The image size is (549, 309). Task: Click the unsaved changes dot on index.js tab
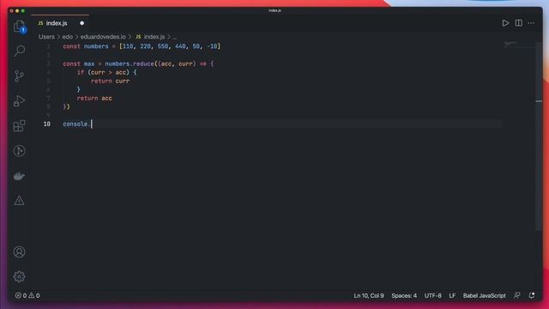pyautogui.click(x=82, y=23)
